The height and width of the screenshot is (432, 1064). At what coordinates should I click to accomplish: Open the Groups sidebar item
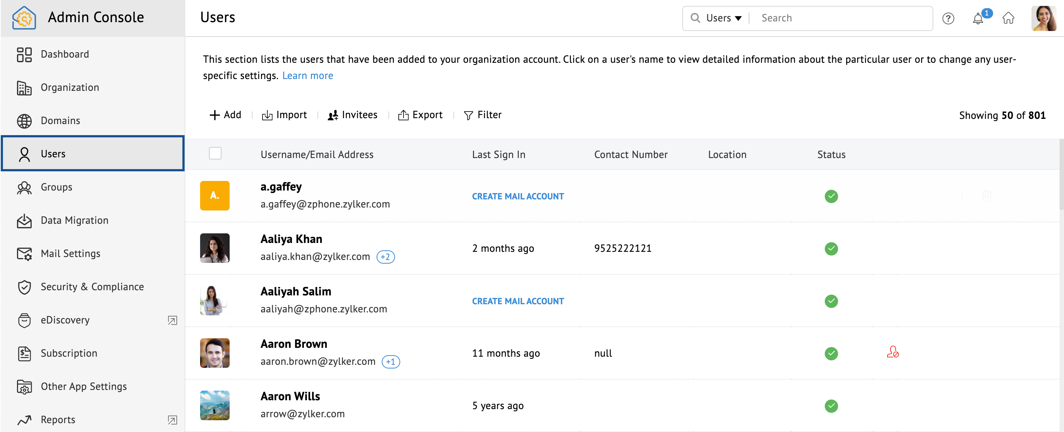coord(56,187)
